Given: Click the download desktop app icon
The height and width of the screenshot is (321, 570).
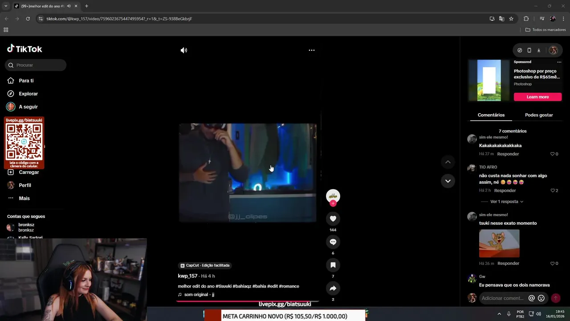Looking at the screenshot, I should [538, 50].
